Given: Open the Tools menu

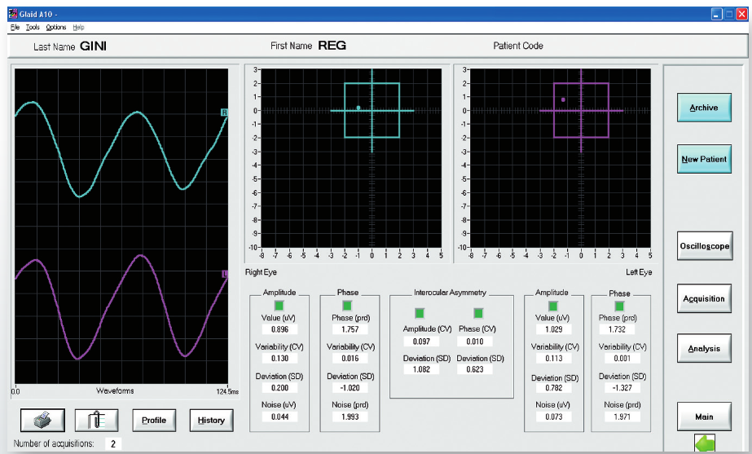Looking at the screenshot, I should [33, 28].
